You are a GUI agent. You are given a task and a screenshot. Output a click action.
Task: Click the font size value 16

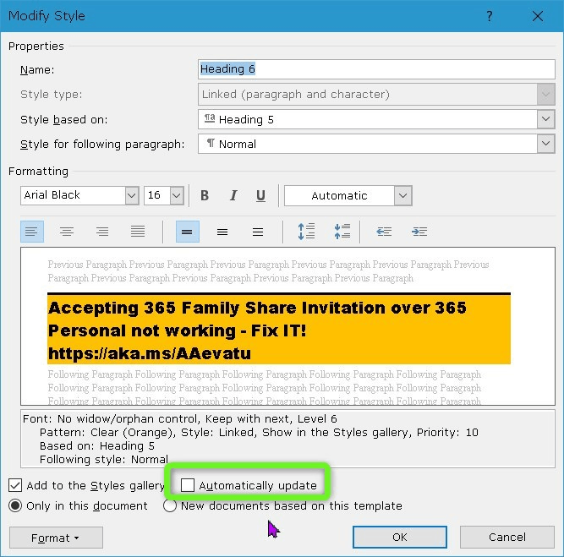[156, 195]
